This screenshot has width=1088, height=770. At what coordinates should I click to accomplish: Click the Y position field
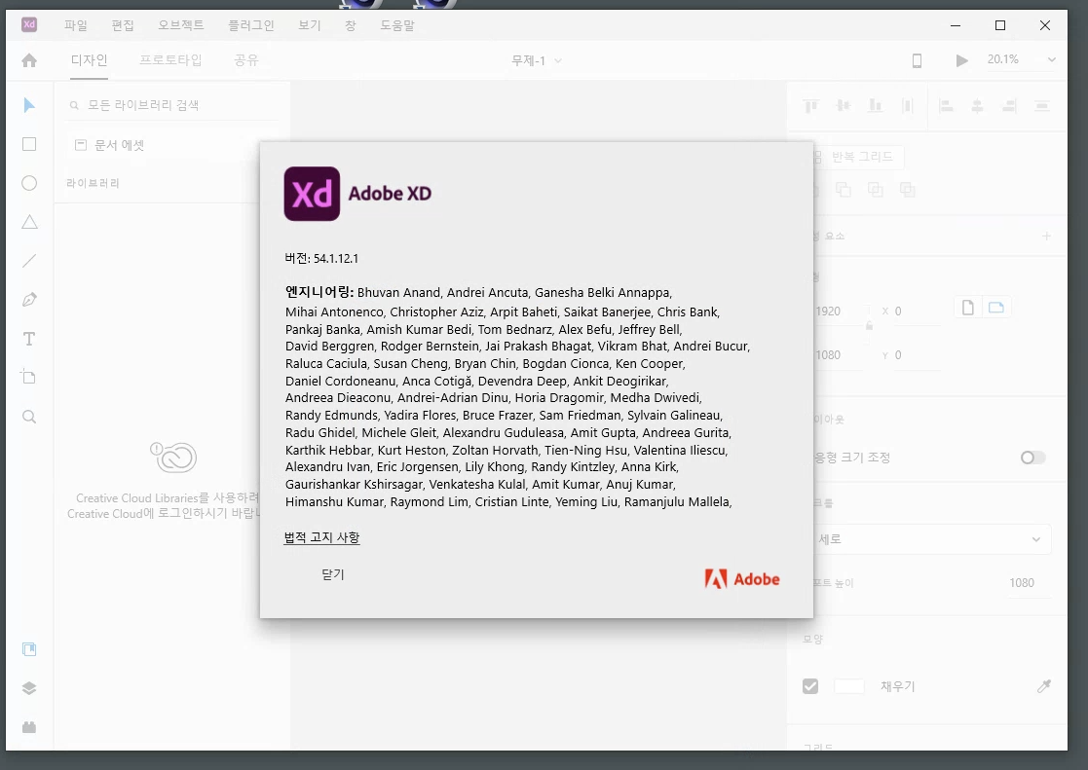917,355
